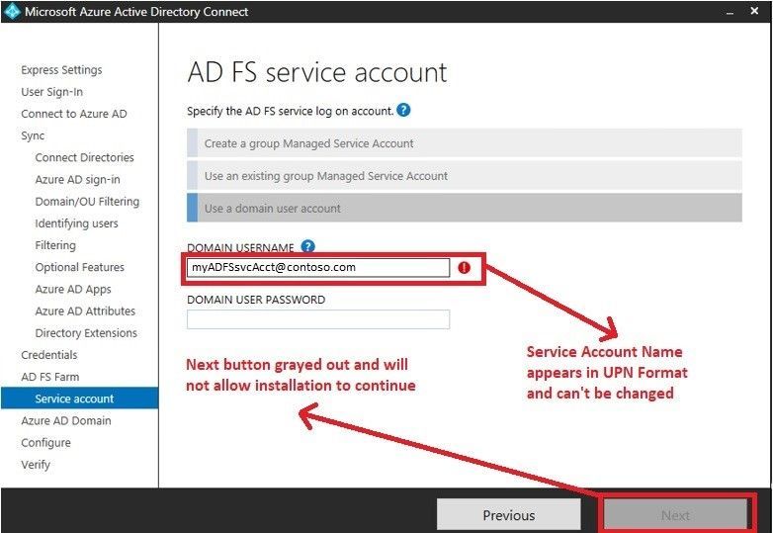Select Create a group Managed Service Account
The width and height of the screenshot is (773, 533).
tap(465, 143)
